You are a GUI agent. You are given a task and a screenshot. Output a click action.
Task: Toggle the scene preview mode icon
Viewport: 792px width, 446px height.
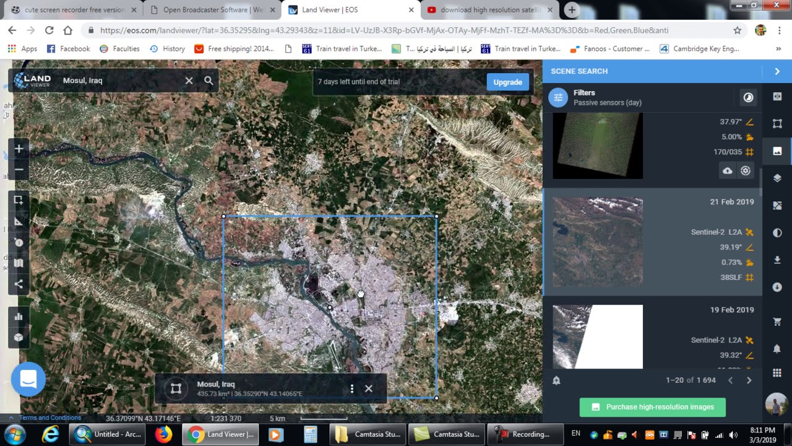[748, 97]
